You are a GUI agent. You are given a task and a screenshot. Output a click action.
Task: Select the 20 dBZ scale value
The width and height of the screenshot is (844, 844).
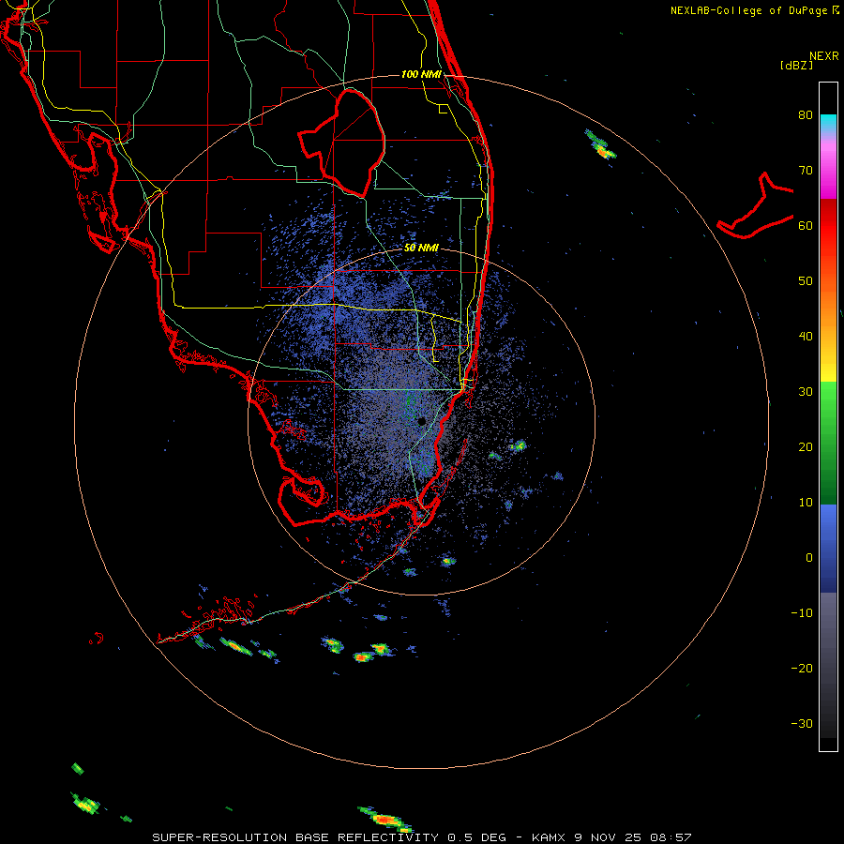point(806,448)
